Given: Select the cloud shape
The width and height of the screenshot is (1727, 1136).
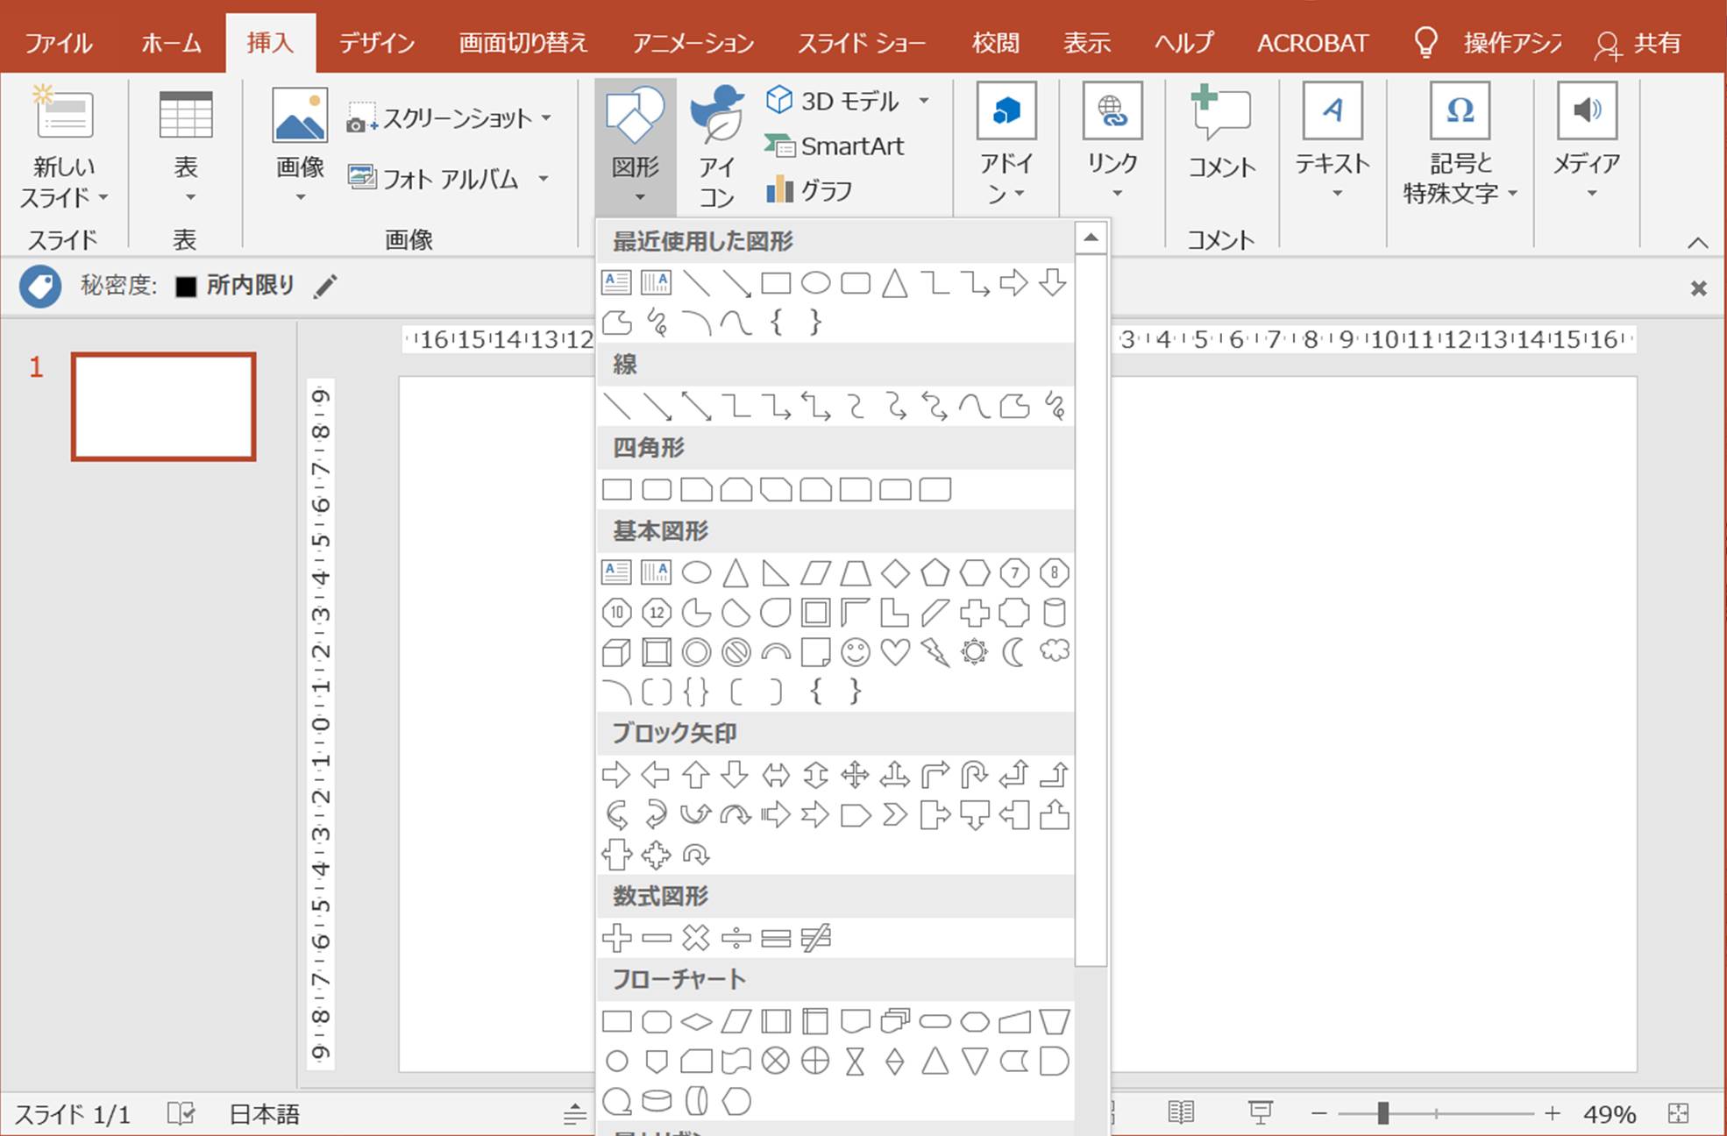Looking at the screenshot, I should (x=1054, y=651).
